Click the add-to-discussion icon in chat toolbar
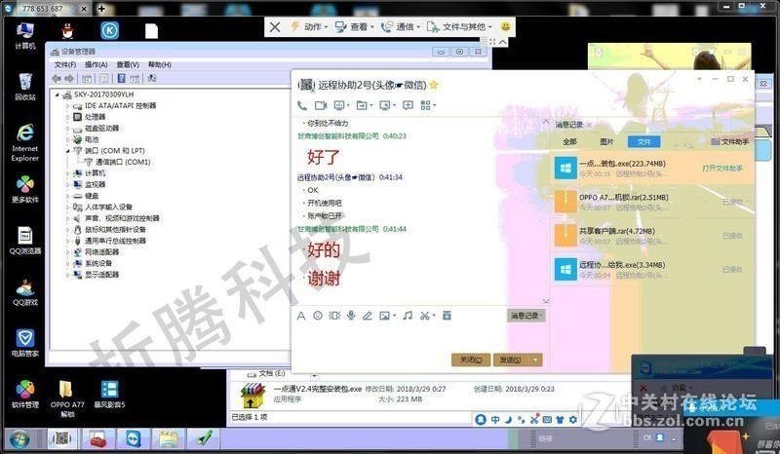 (408, 105)
